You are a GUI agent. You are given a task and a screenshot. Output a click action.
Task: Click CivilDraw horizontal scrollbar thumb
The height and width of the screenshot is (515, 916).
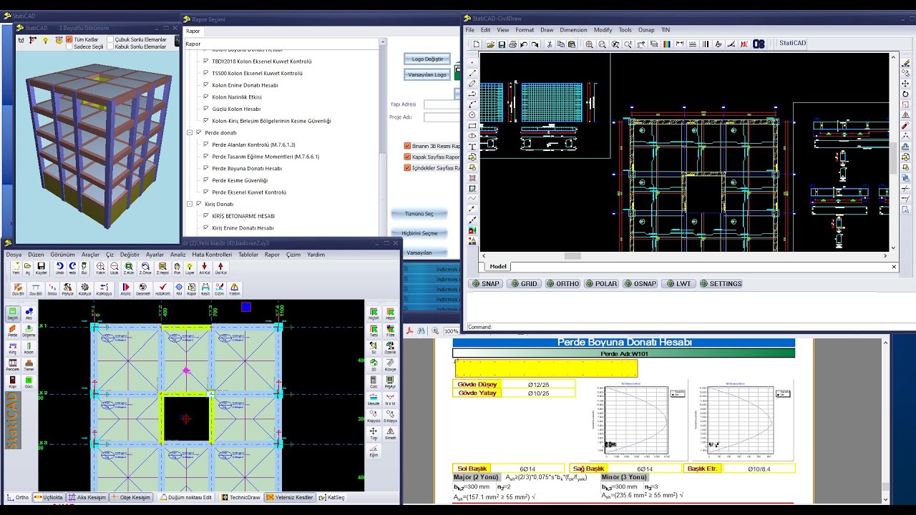tap(572, 256)
